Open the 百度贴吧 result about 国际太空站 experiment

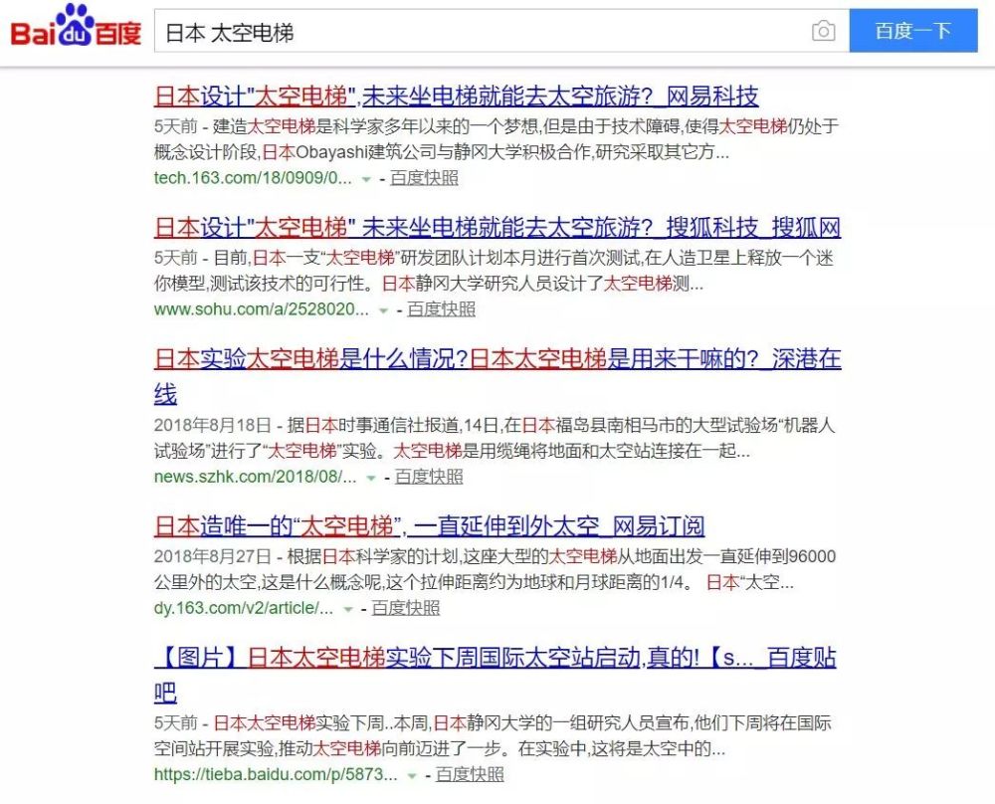coord(495,675)
